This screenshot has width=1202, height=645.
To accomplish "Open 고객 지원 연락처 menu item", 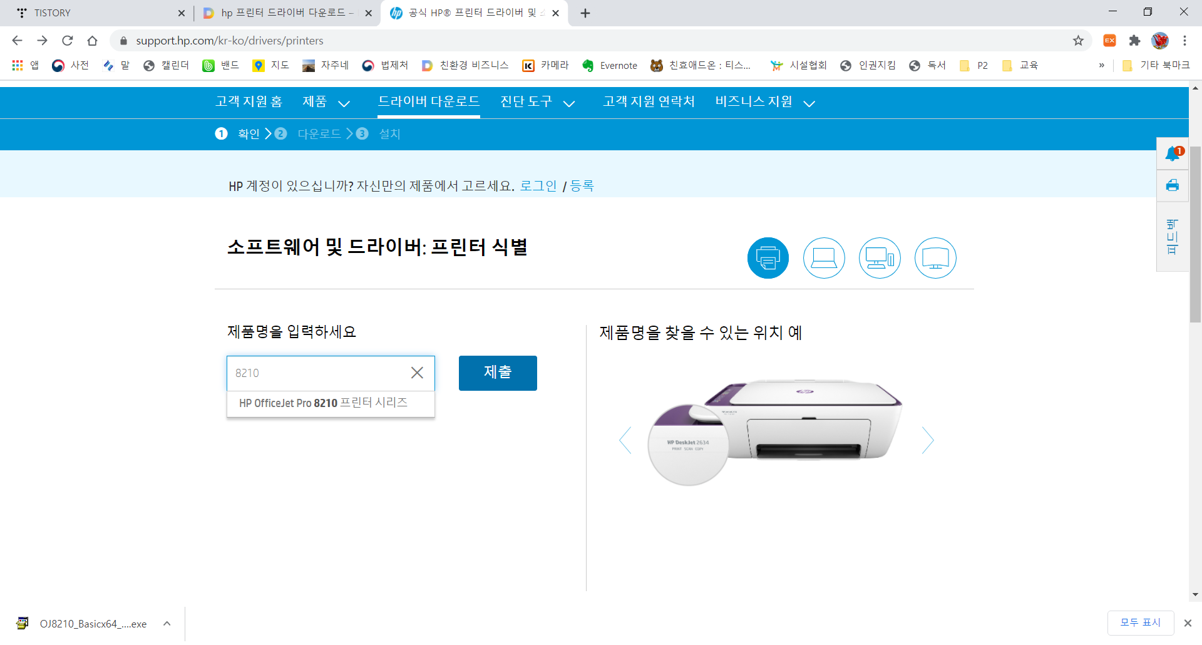I will (649, 102).
